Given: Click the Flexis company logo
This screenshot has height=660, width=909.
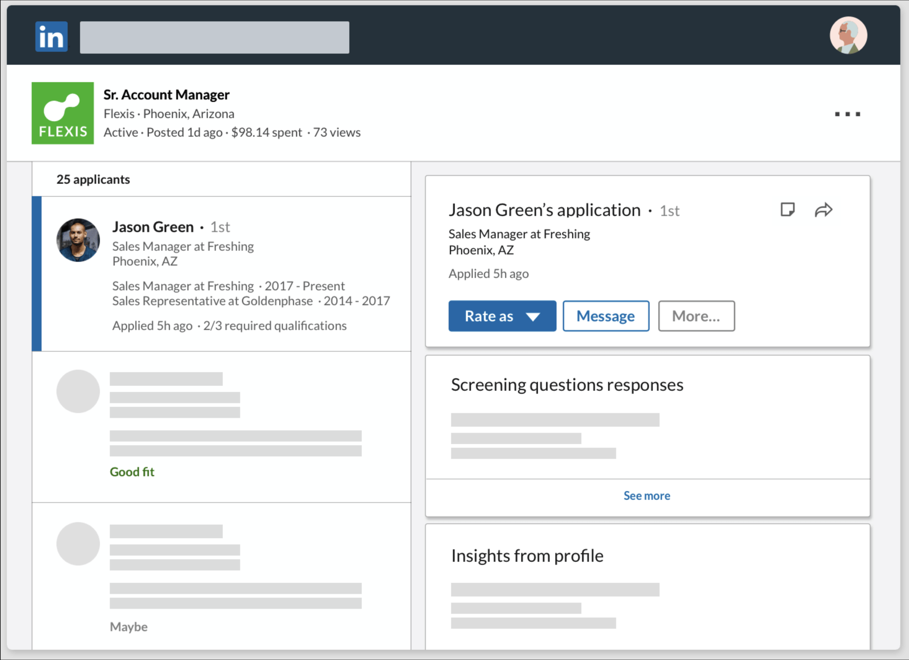Looking at the screenshot, I should [x=63, y=113].
